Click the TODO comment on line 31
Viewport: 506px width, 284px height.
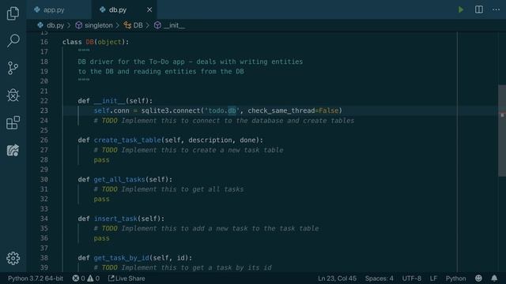168,189
